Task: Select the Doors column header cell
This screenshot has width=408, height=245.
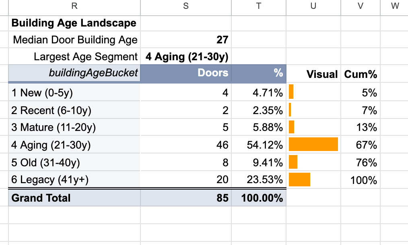Action: [186, 73]
